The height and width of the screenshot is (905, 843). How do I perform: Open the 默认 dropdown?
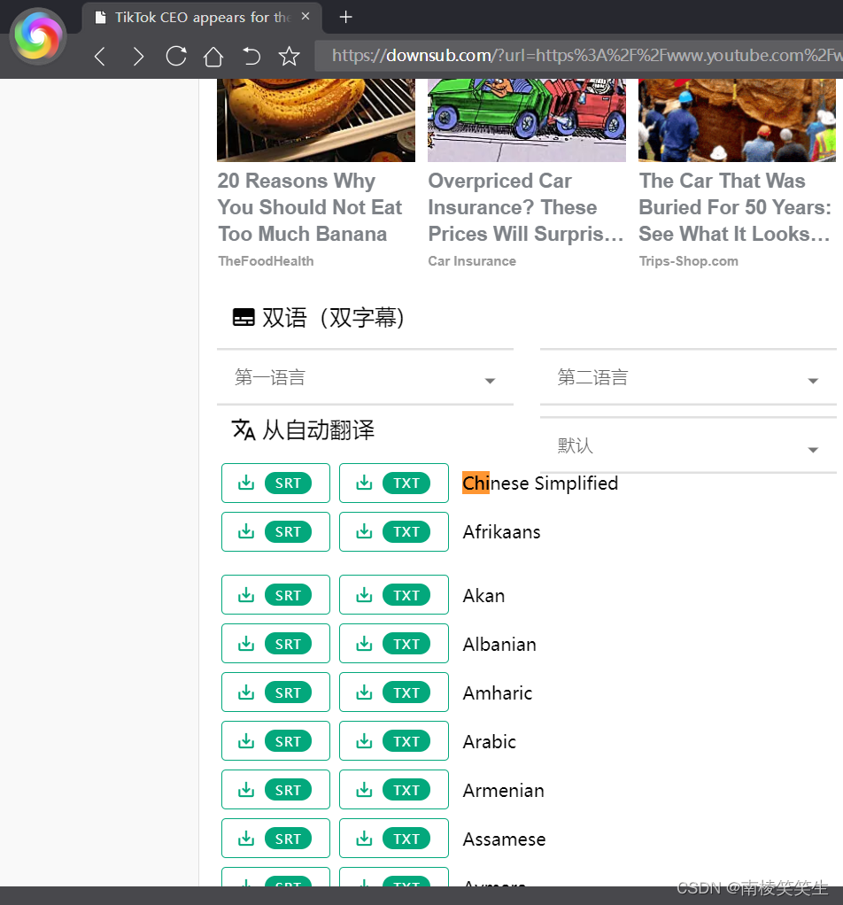tap(688, 445)
